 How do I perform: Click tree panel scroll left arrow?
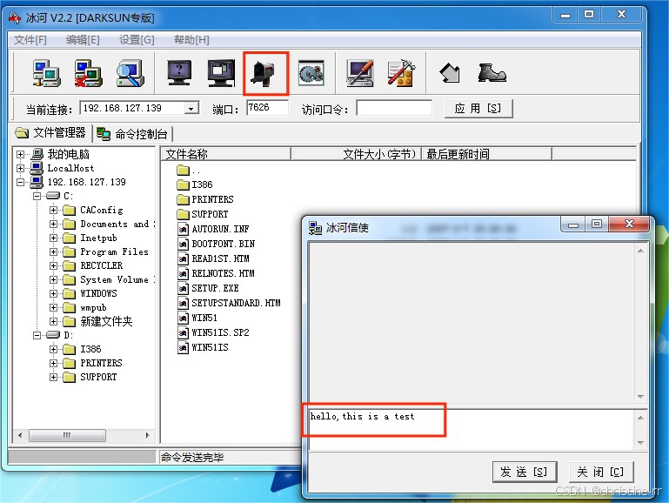(20, 436)
